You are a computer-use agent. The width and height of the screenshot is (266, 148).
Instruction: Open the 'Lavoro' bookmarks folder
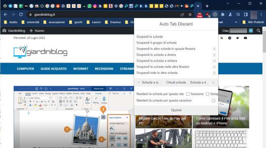pyautogui.click(x=94, y=22)
